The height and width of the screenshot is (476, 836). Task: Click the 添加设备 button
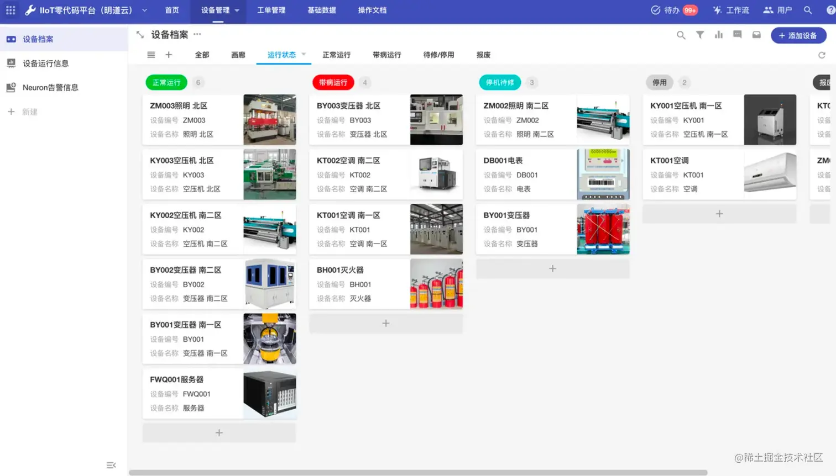[x=798, y=35]
